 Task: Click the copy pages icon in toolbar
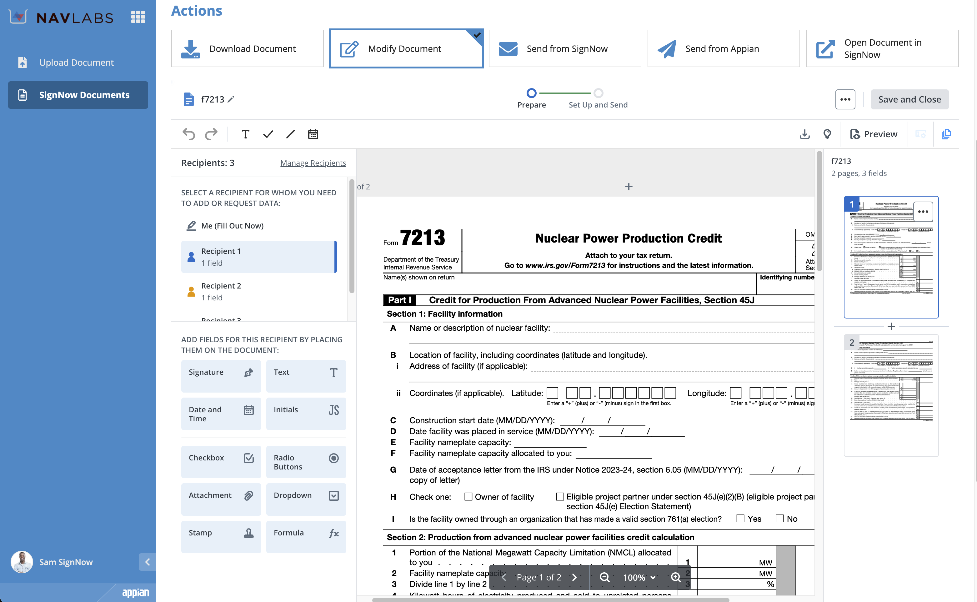pyautogui.click(x=946, y=134)
